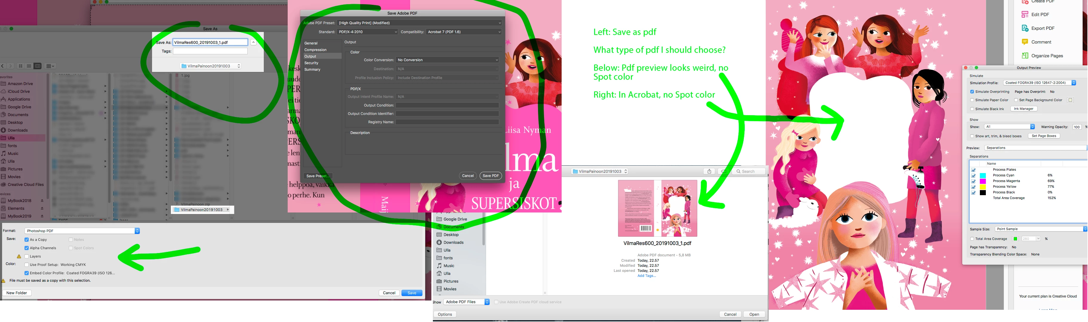This screenshot has width=1088, height=322.
Task: Switch Save As browser to icon view
Action: [20, 66]
